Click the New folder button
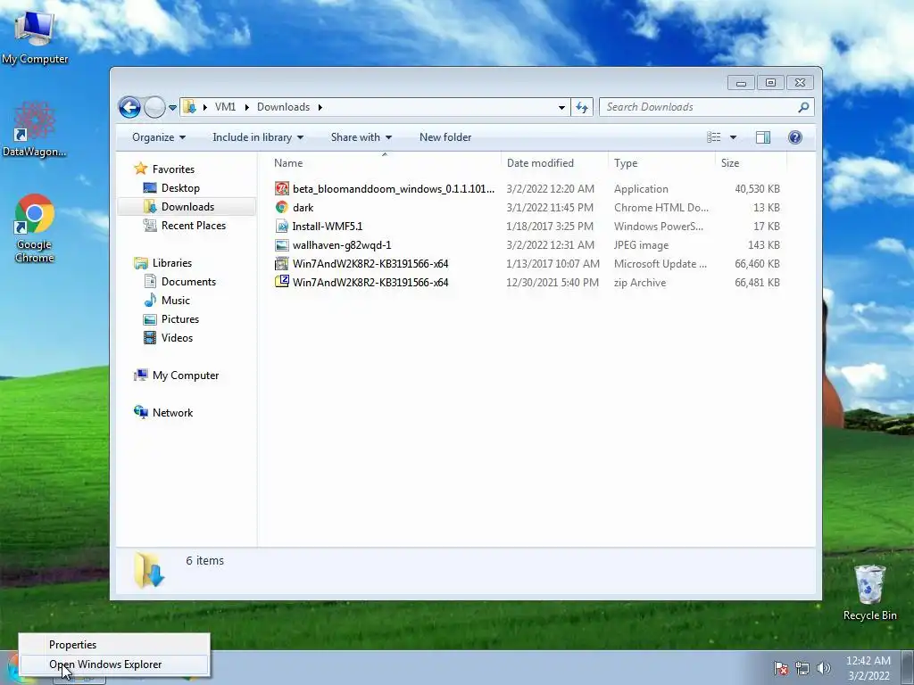 point(445,137)
